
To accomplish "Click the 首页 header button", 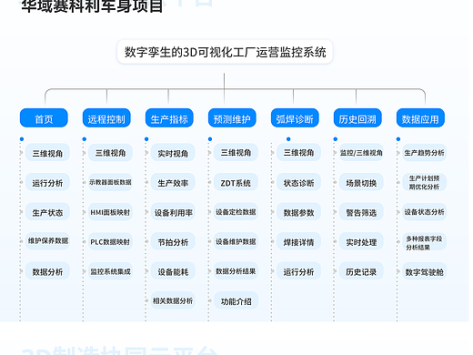I will (x=44, y=118).
